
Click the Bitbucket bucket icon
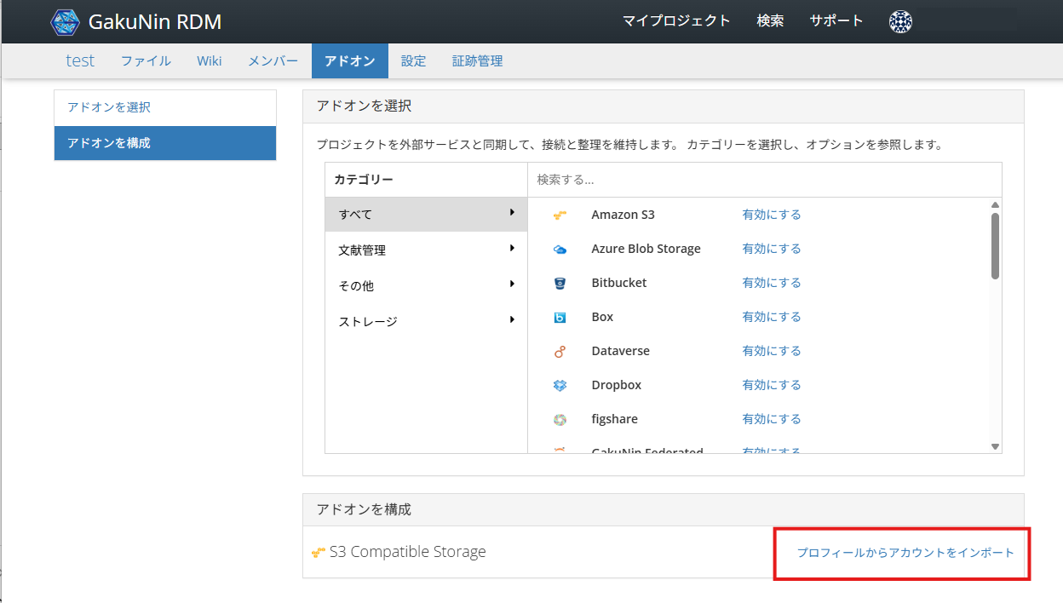(x=560, y=283)
